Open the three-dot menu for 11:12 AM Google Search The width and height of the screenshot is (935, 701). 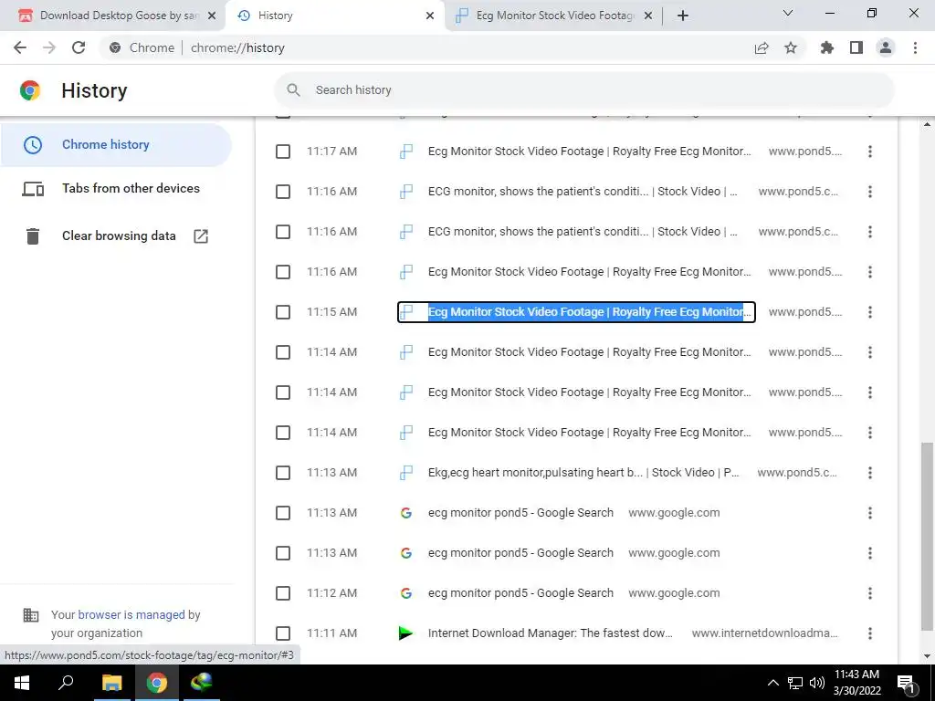870,593
